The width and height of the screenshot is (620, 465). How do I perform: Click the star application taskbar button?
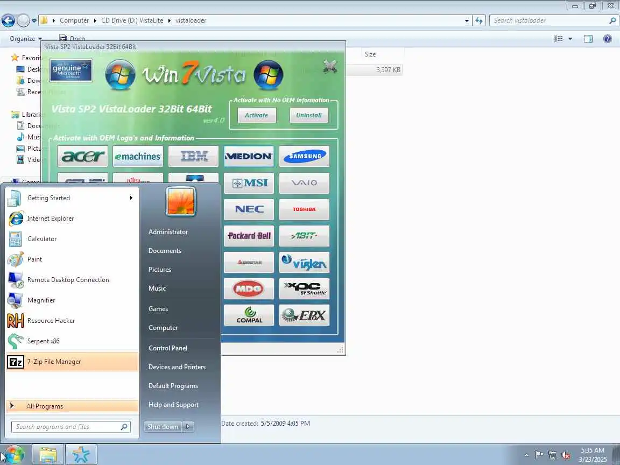pos(81,455)
